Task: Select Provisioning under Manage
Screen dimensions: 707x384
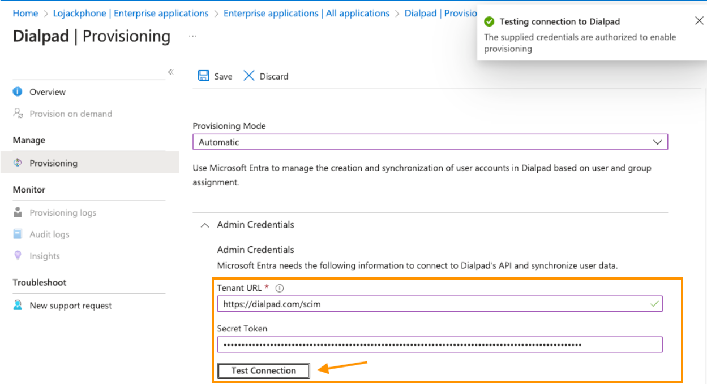Action: point(53,163)
